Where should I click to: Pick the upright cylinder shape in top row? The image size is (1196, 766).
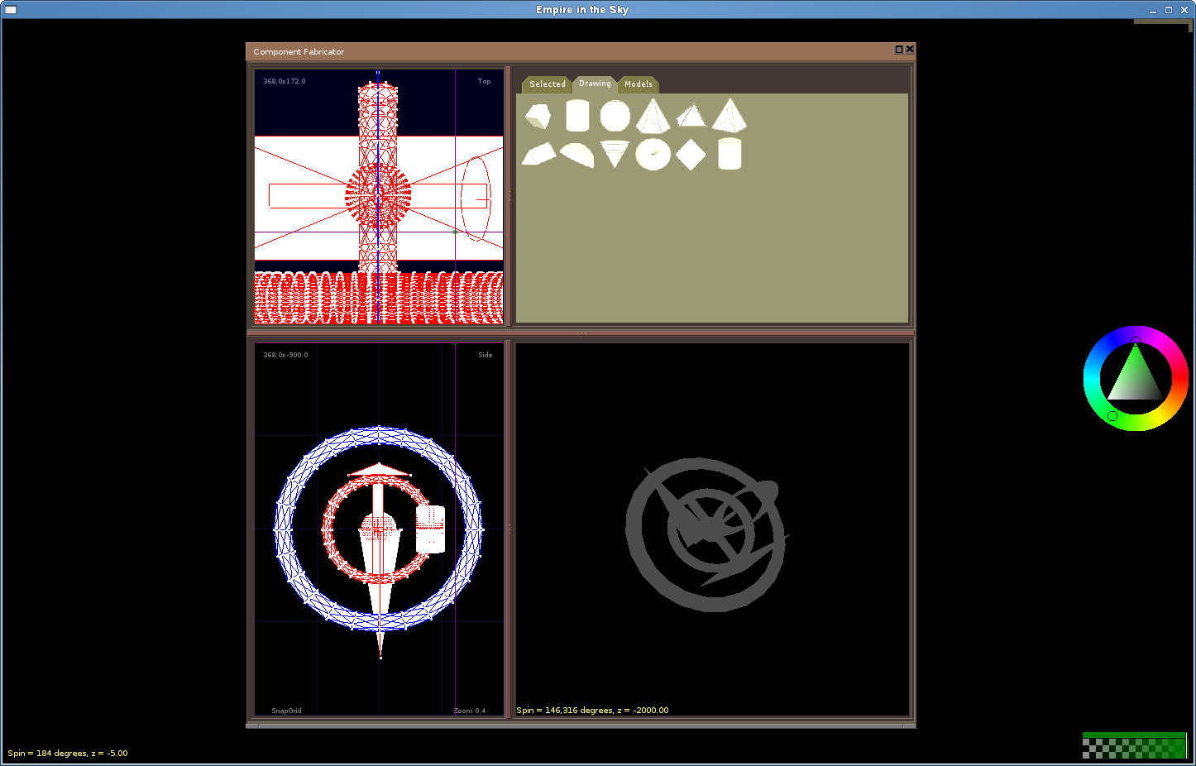[576, 116]
